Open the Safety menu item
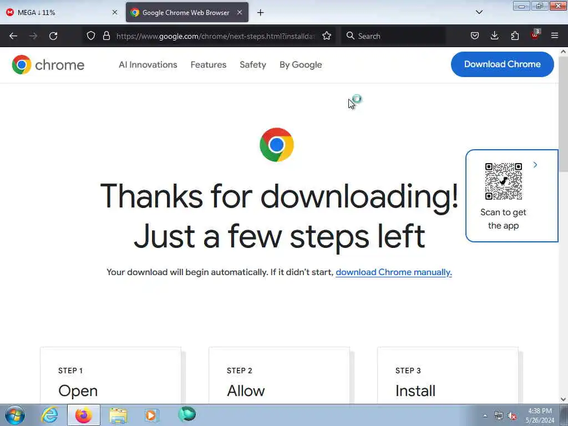The width and height of the screenshot is (568, 426). click(x=253, y=65)
